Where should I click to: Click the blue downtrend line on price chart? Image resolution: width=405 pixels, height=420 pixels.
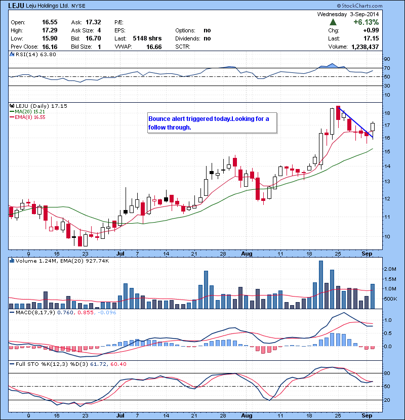(x=356, y=122)
